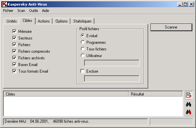196x128 pixels.
Task: Select the Utilisateur radio option
Action: [83, 55]
